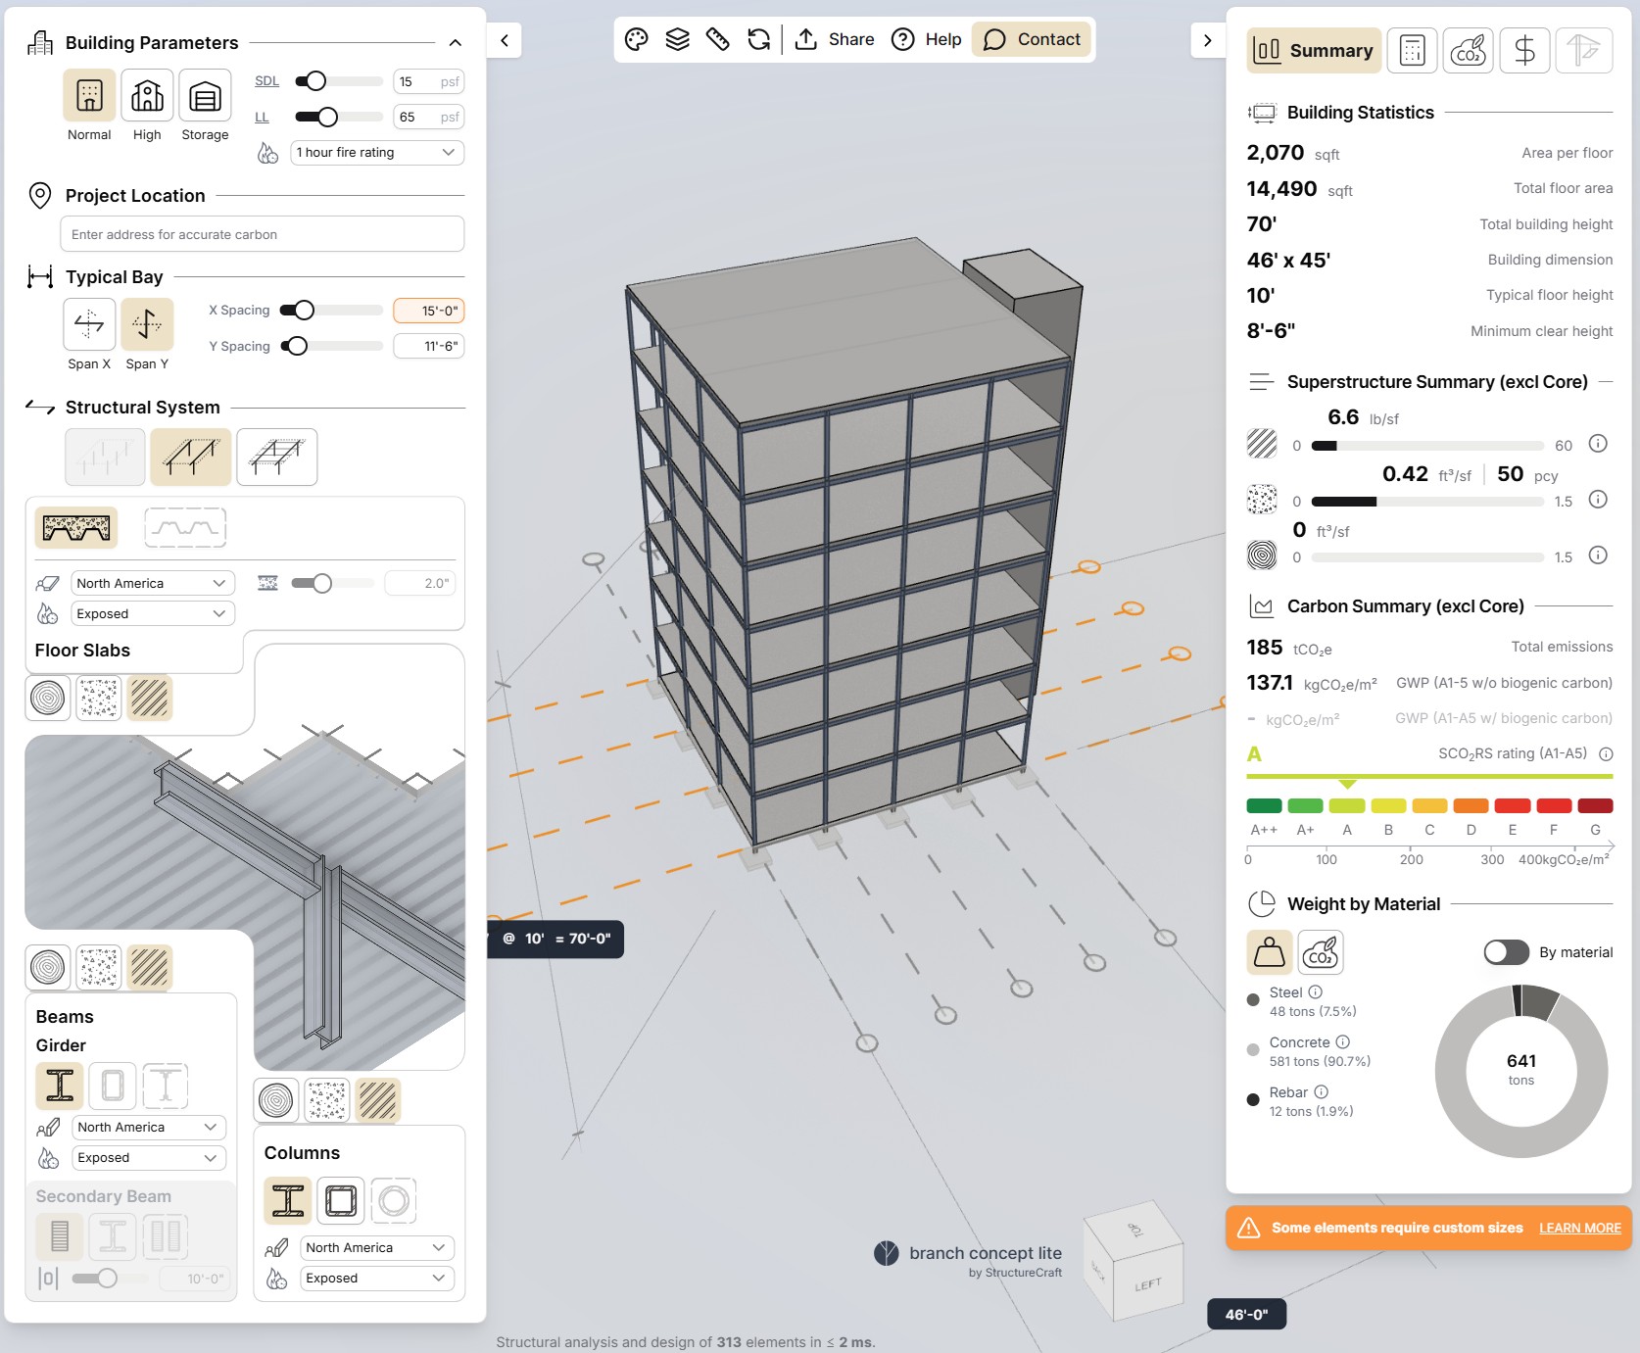
Task: Open the dollar cost tab icon
Action: (1524, 51)
